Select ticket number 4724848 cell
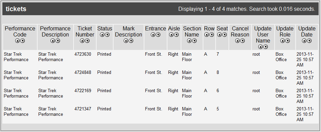321x132 pixels. (x=83, y=73)
